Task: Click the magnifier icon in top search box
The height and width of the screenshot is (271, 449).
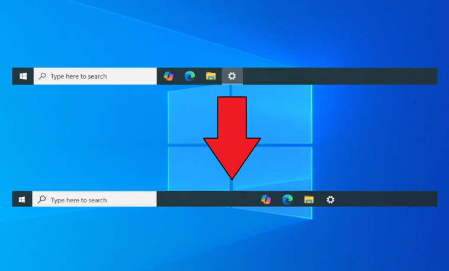Action: 42,76
